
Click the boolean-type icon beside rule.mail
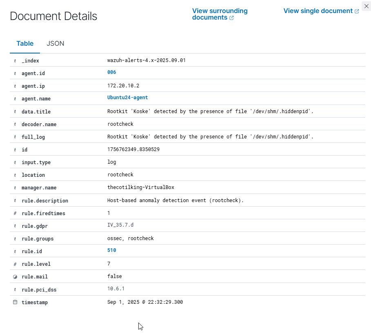click(15, 277)
